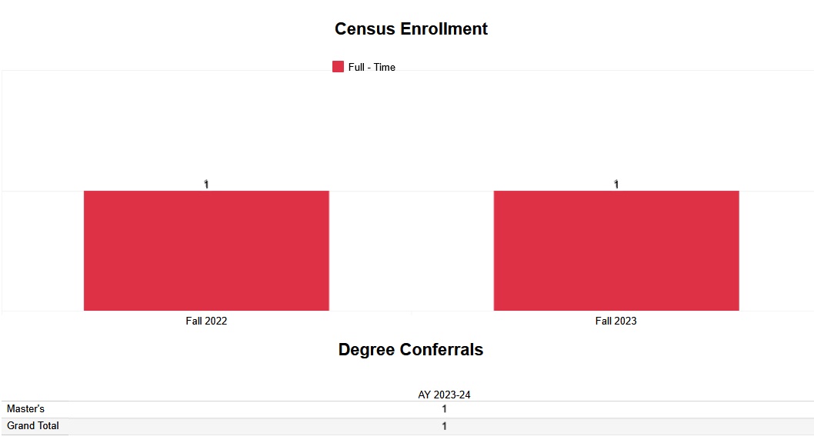This screenshot has height=443, width=814.
Task: Click the Master's AY 2023-24 value cell
Action: pos(444,409)
